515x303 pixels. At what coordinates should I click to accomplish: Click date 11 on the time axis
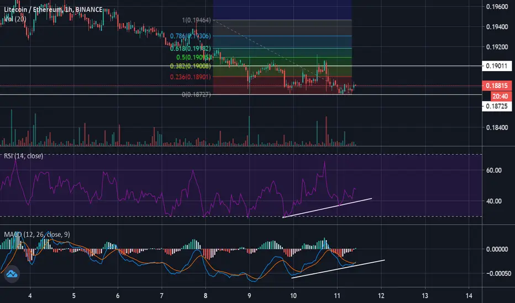tap(337, 296)
